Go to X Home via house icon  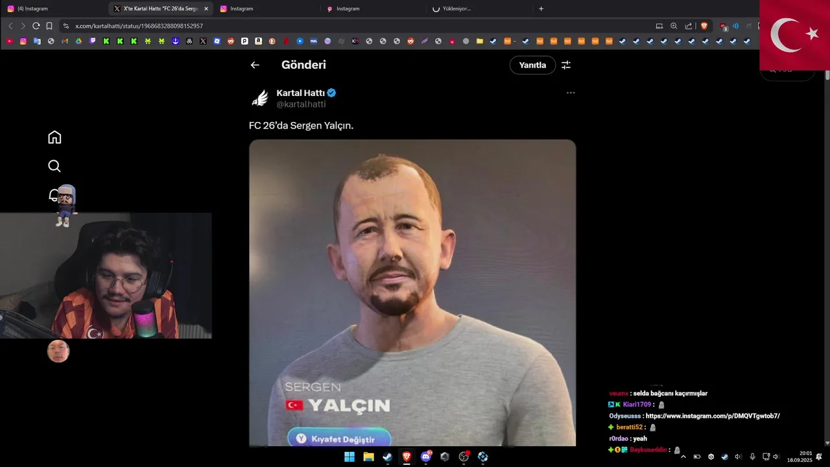point(54,137)
